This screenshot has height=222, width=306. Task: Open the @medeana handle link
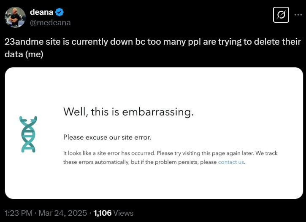click(50, 23)
